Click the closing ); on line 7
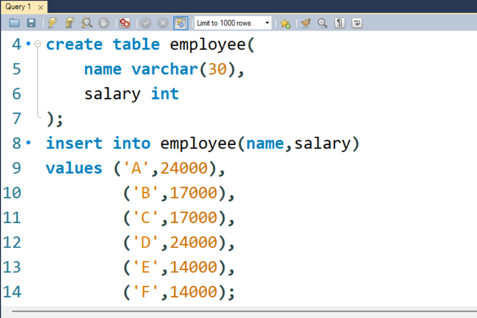 tap(54, 119)
